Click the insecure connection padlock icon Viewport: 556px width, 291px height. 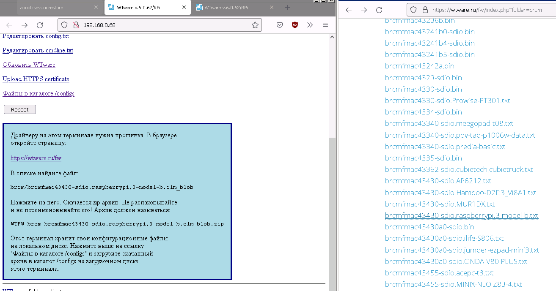(76, 25)
